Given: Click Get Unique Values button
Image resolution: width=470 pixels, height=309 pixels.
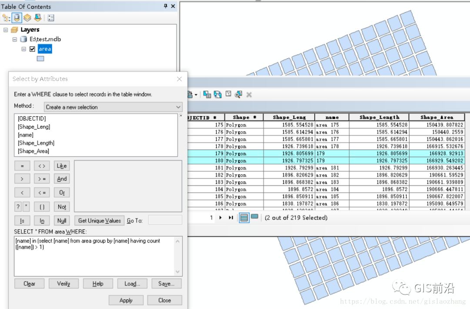Looking at the screenshot, I should [x=99, y=221].
